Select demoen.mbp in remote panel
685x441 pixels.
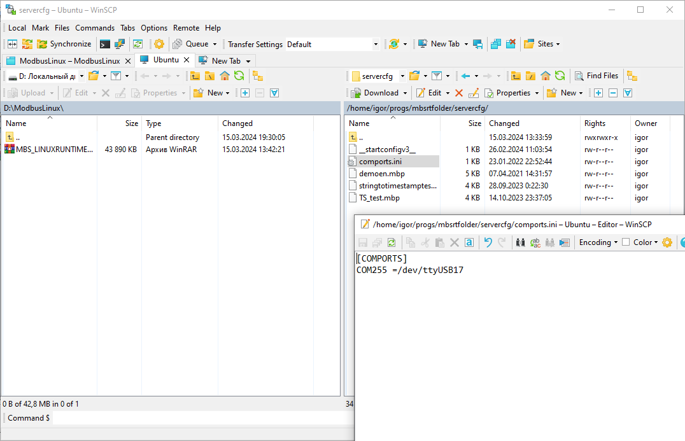[381, 174]
